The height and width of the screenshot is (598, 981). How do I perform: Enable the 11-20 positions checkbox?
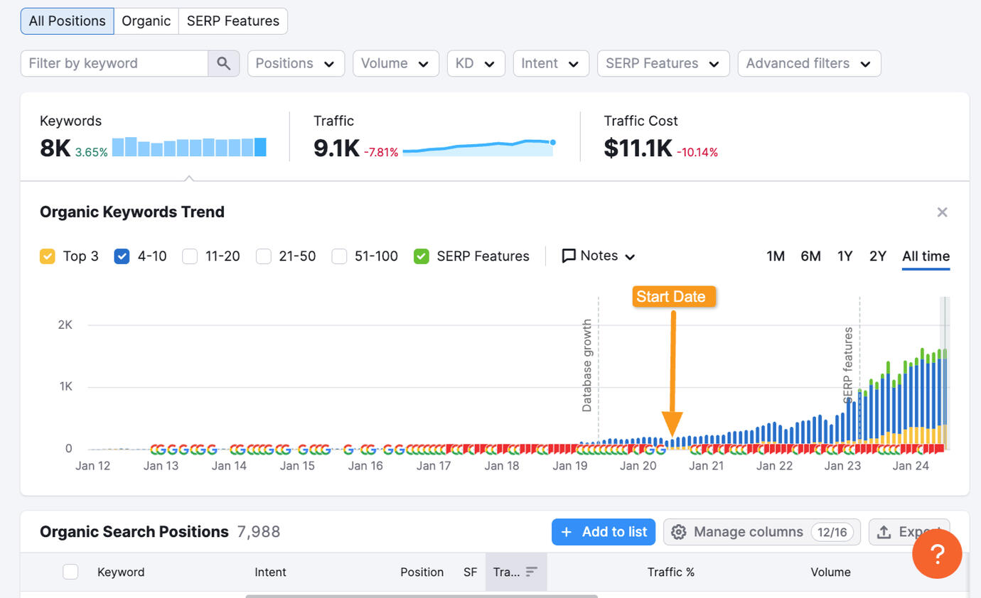(x=190, y=256)
